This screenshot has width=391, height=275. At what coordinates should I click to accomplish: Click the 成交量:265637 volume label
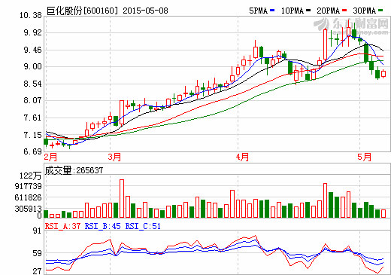point(74,170)
